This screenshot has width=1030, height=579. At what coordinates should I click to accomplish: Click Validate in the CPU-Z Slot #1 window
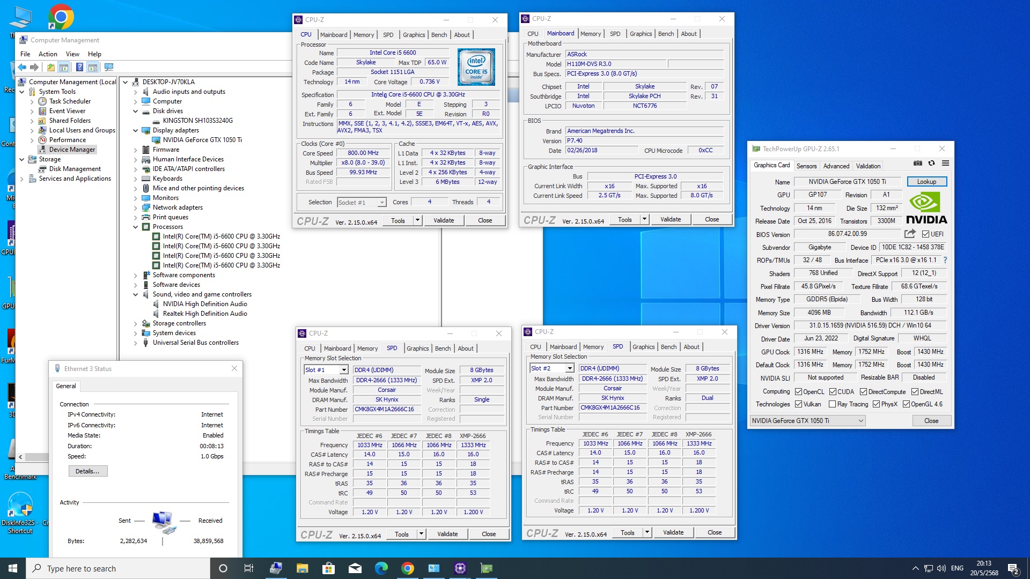pos(447,534)
